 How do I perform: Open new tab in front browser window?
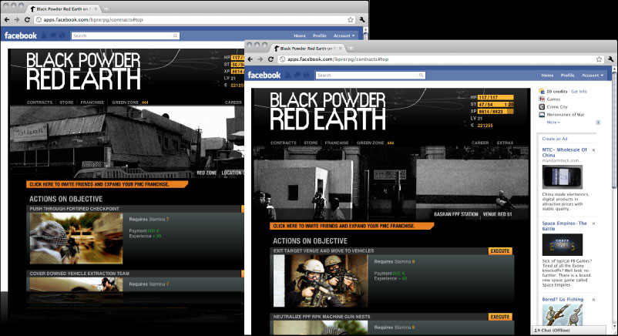(351, 49)
